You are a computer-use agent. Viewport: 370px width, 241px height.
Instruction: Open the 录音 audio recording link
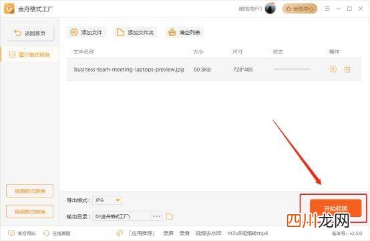click(184, 234)
